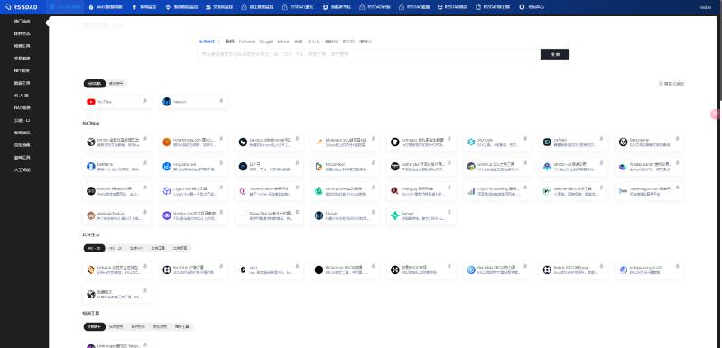Select the BRC-20 pill under 比特生态

click(x=95, y=248)
